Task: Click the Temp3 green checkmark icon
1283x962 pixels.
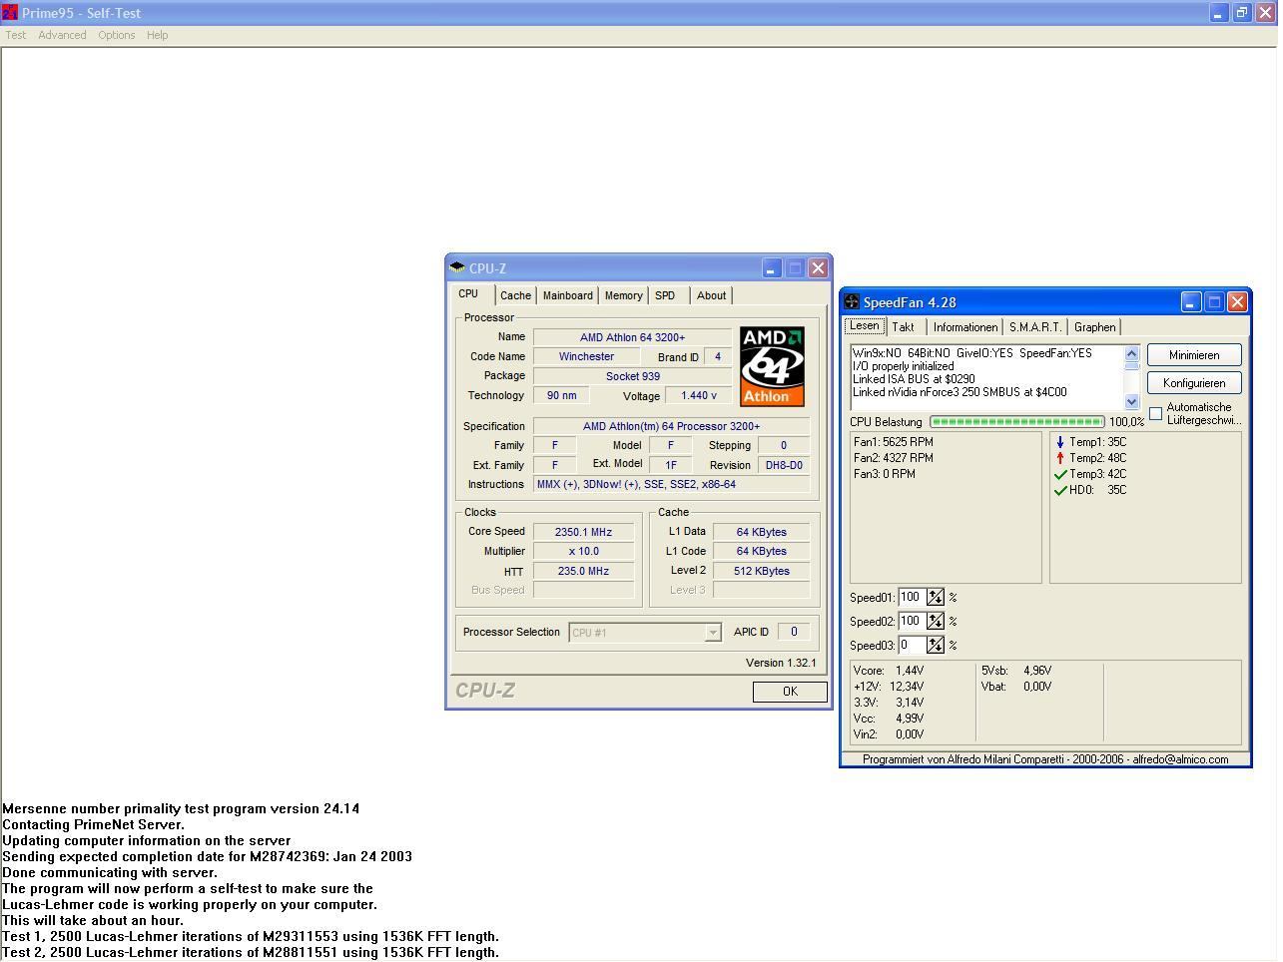Action: coord(1060,474)
